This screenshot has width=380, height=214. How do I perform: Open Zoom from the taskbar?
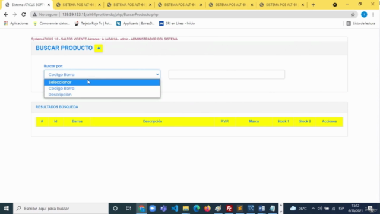pos(153,209)
